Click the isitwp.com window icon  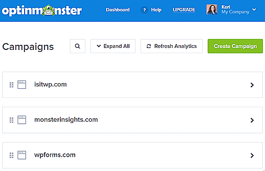tap(22, 85)
